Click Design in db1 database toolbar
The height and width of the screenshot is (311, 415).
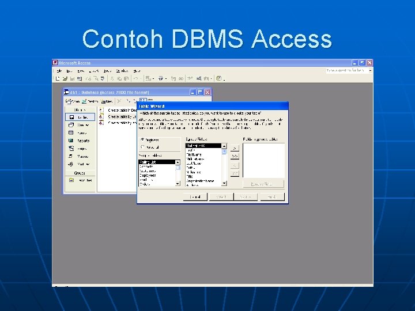click(x=90, y=101)
